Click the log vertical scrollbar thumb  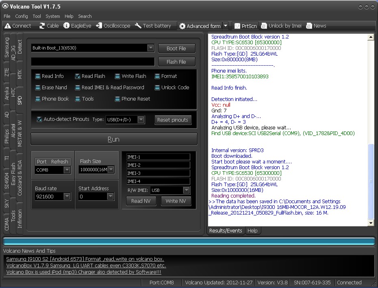click(x=371, y=181)
